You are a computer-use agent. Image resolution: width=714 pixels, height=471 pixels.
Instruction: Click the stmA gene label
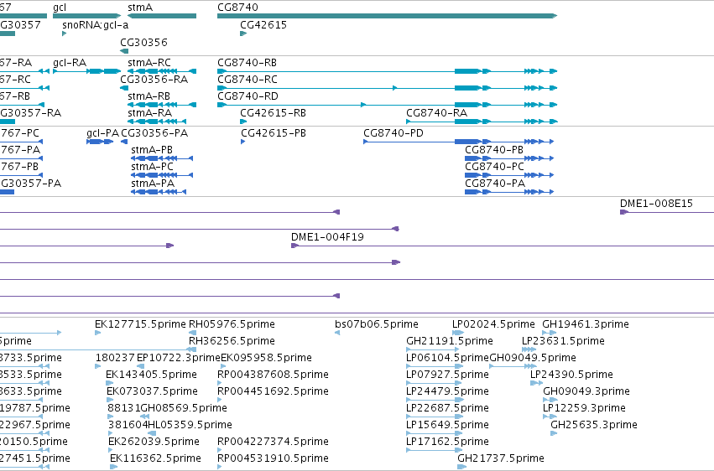coord(140,8)
